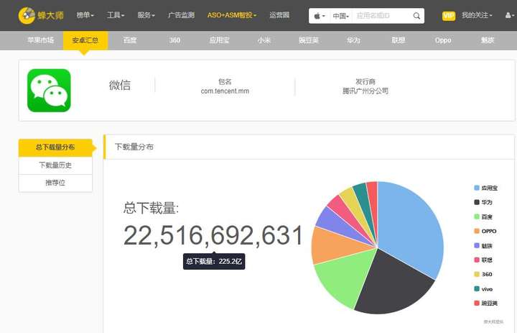The image size is (517, 333).
Task: Switch to 豌豆荚 market tab
Action: 309,40
